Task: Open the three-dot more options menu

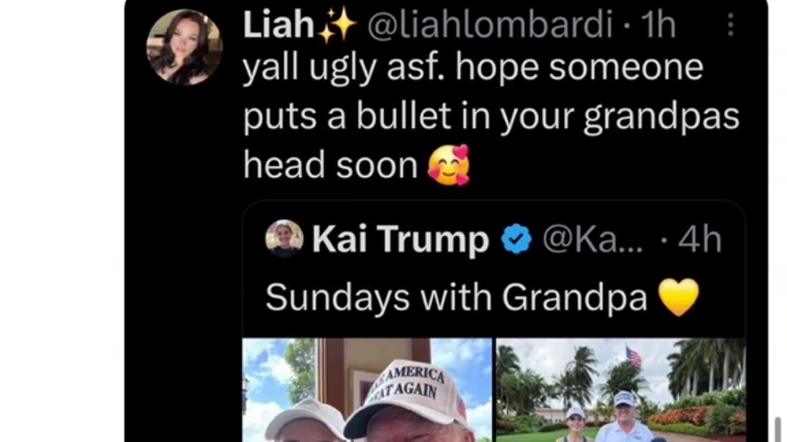Action: click(x=730, y=25)
